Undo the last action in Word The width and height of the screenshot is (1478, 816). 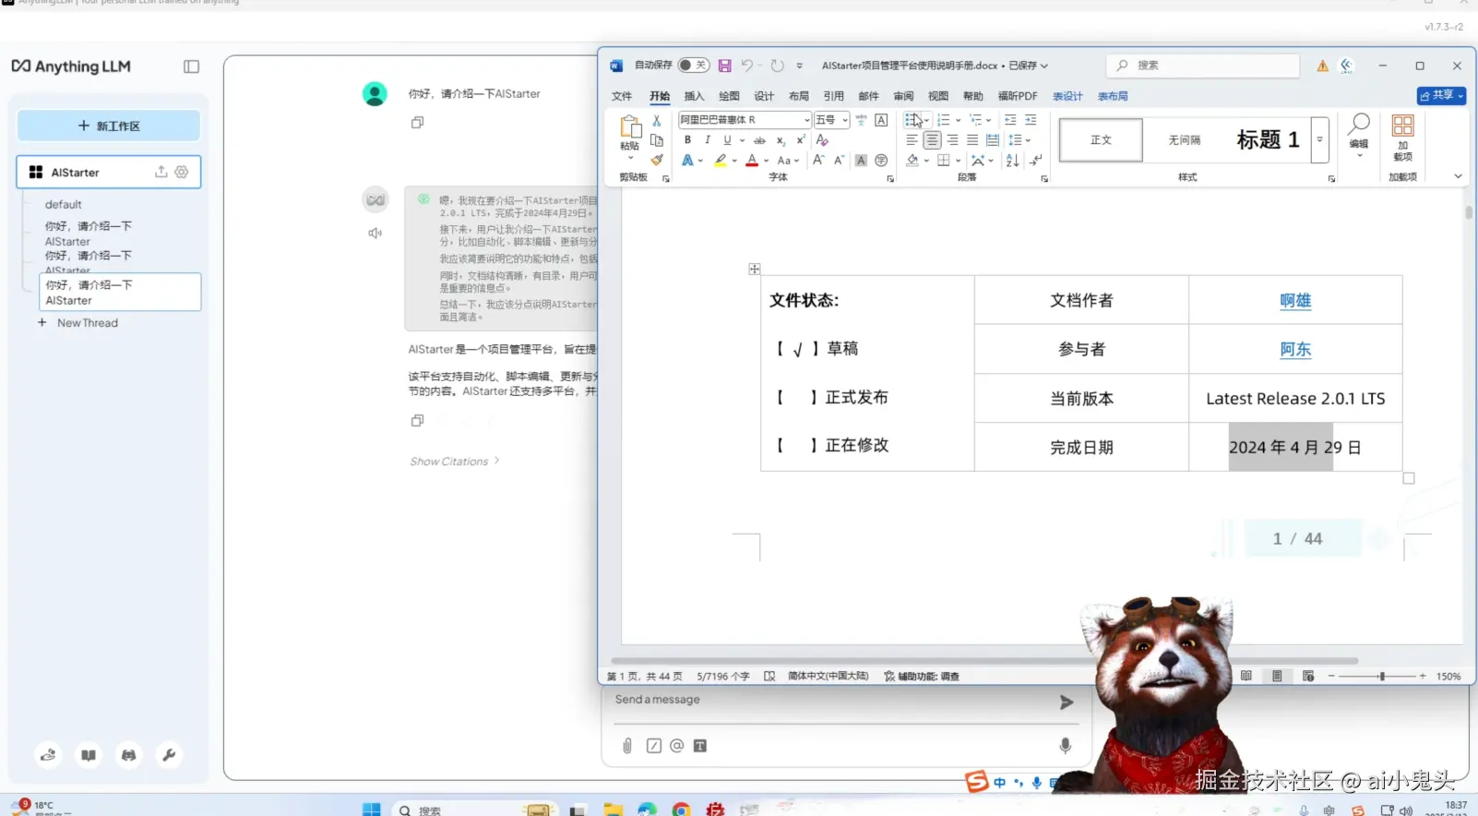tap(746, 66)
